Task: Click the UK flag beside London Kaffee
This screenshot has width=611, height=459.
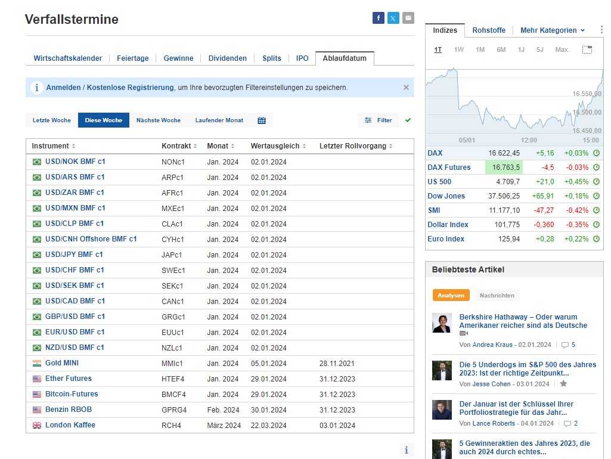Action: [36, 425]
